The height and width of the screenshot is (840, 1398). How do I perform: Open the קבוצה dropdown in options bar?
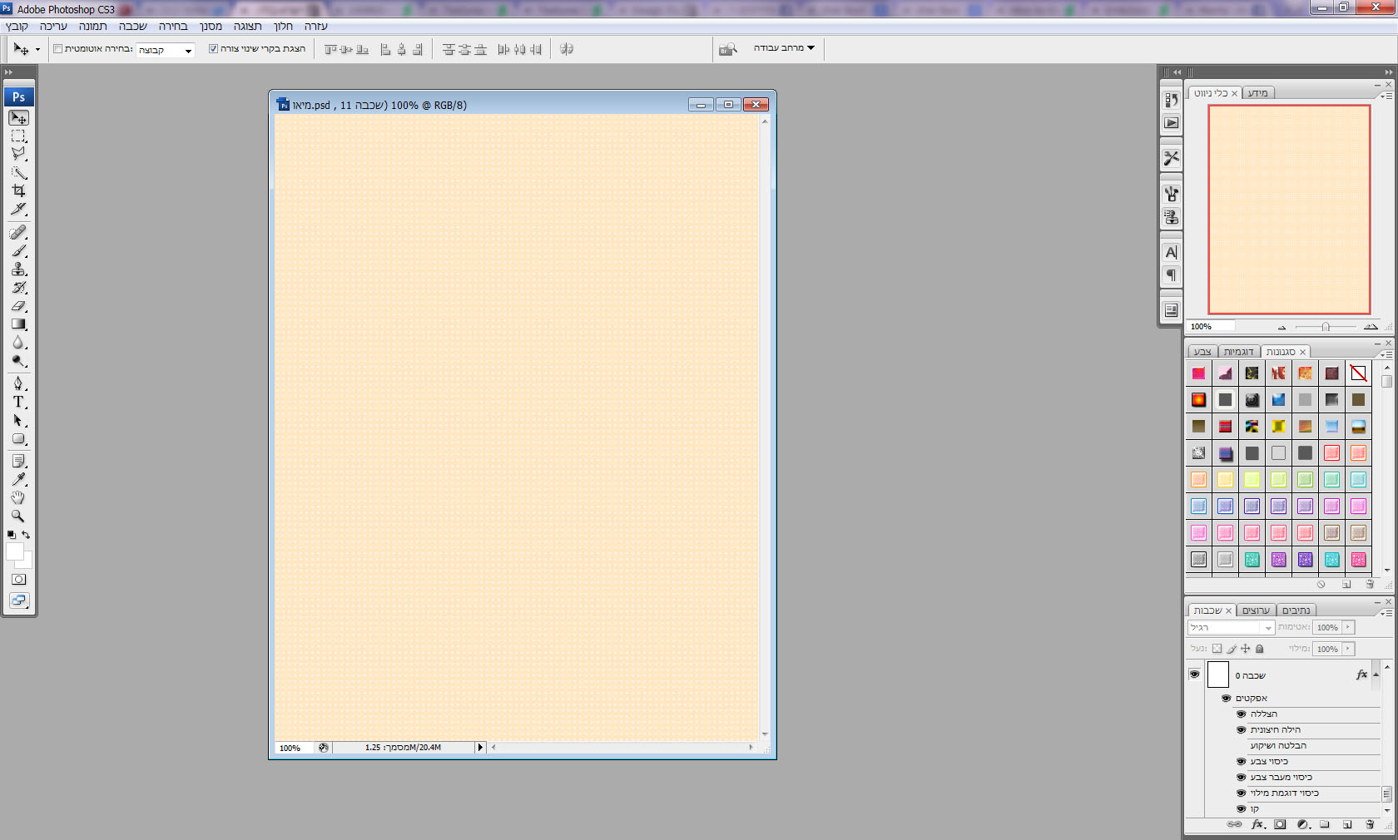tap(166, 50)
